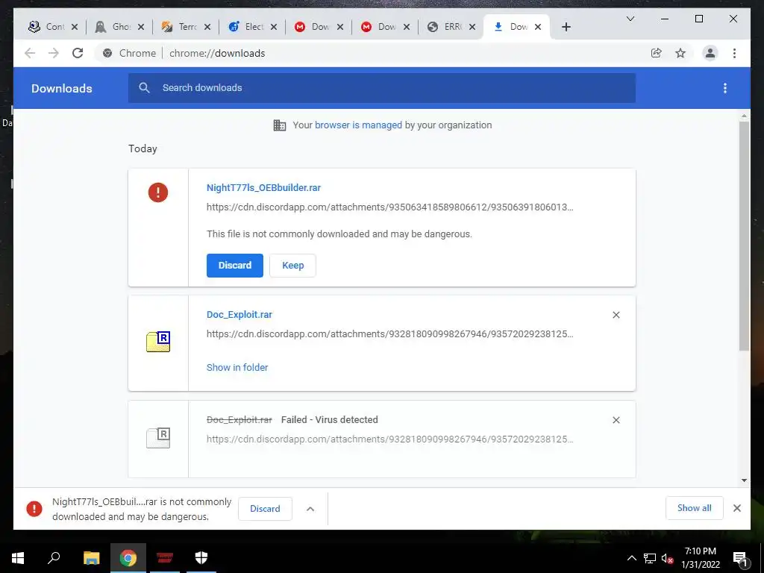Click the discord URL under NightT77ls_OEBbuilder.rar
Image resolution: width=764 pixels, height=573 pixels.
coord(389,207)
